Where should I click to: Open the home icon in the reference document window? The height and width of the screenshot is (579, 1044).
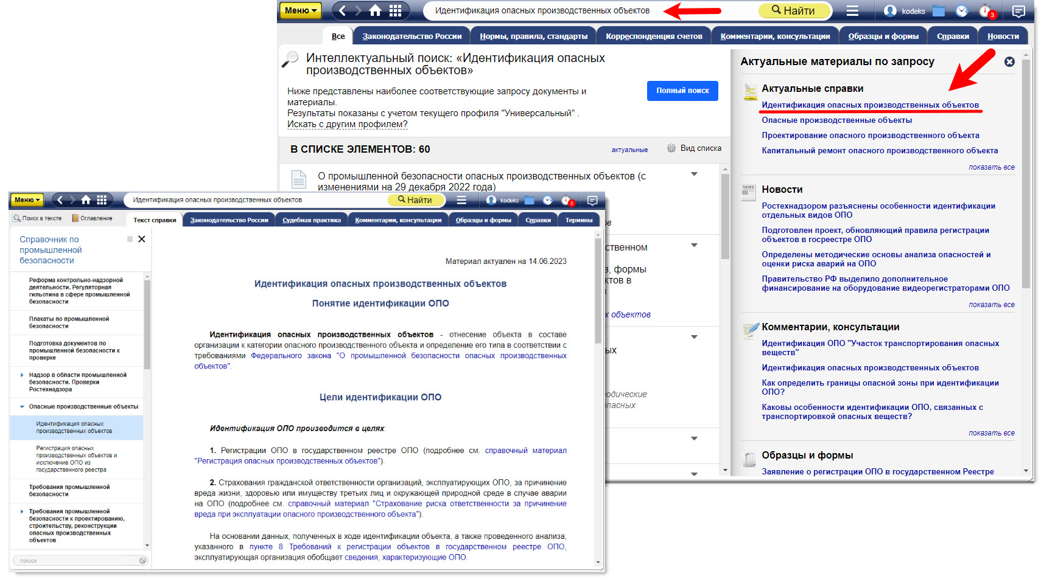(86, 199)
